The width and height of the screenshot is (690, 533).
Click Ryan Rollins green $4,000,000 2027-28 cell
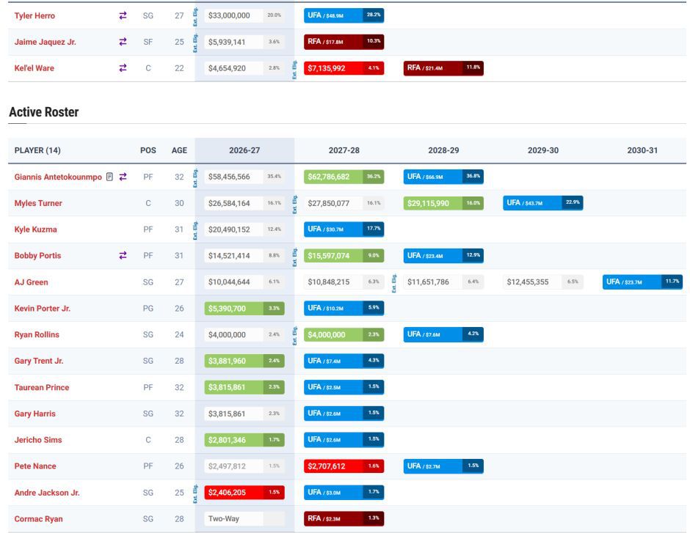pos(344,334)
